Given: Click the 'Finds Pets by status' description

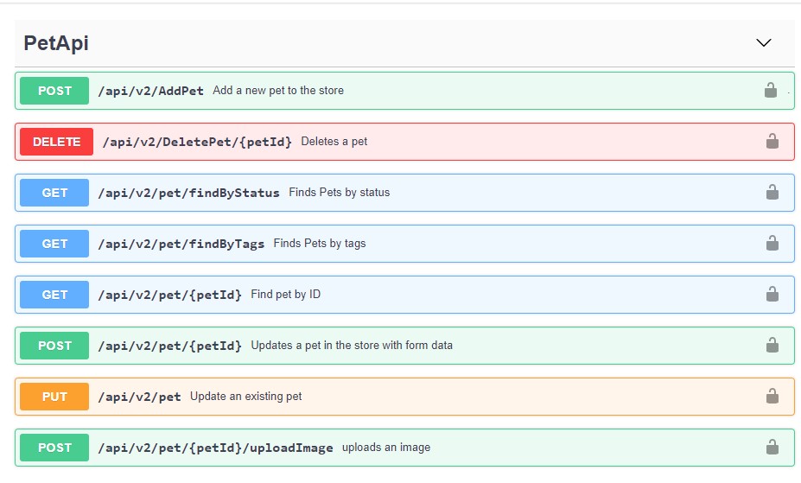Looking at the screenshot, I should [340, 193].
